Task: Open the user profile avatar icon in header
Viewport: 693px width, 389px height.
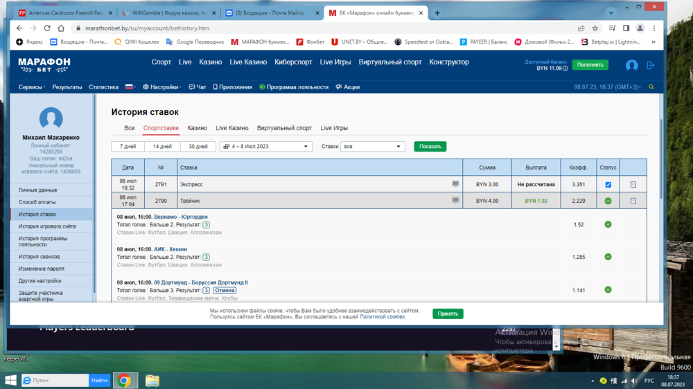Action: 631,65
